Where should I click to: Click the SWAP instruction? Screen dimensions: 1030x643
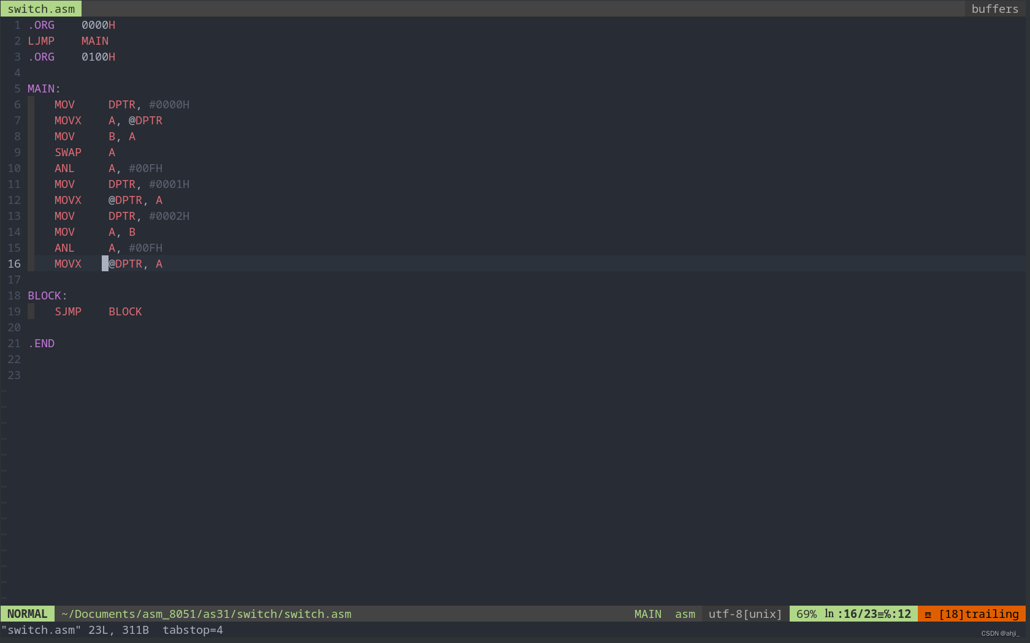[68, 152]
